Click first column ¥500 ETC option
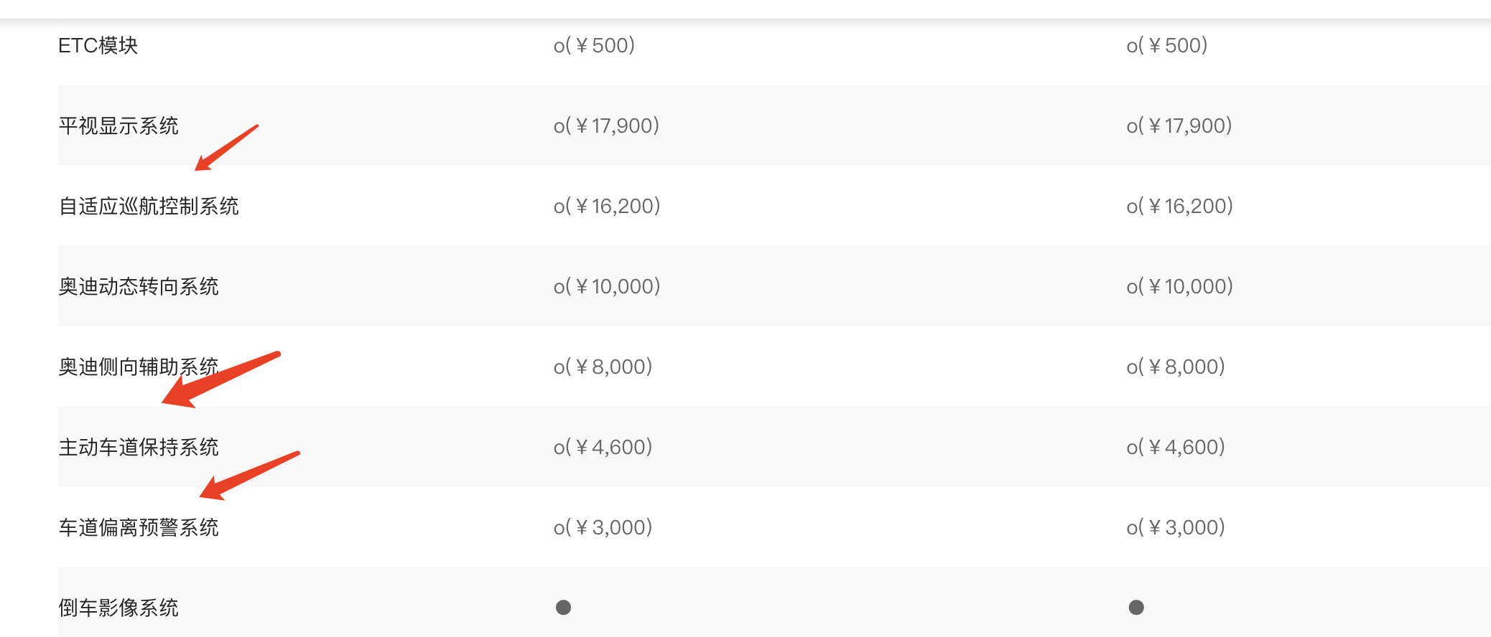The width and height of the screenshot is (1491, 637). pos(594,45)
